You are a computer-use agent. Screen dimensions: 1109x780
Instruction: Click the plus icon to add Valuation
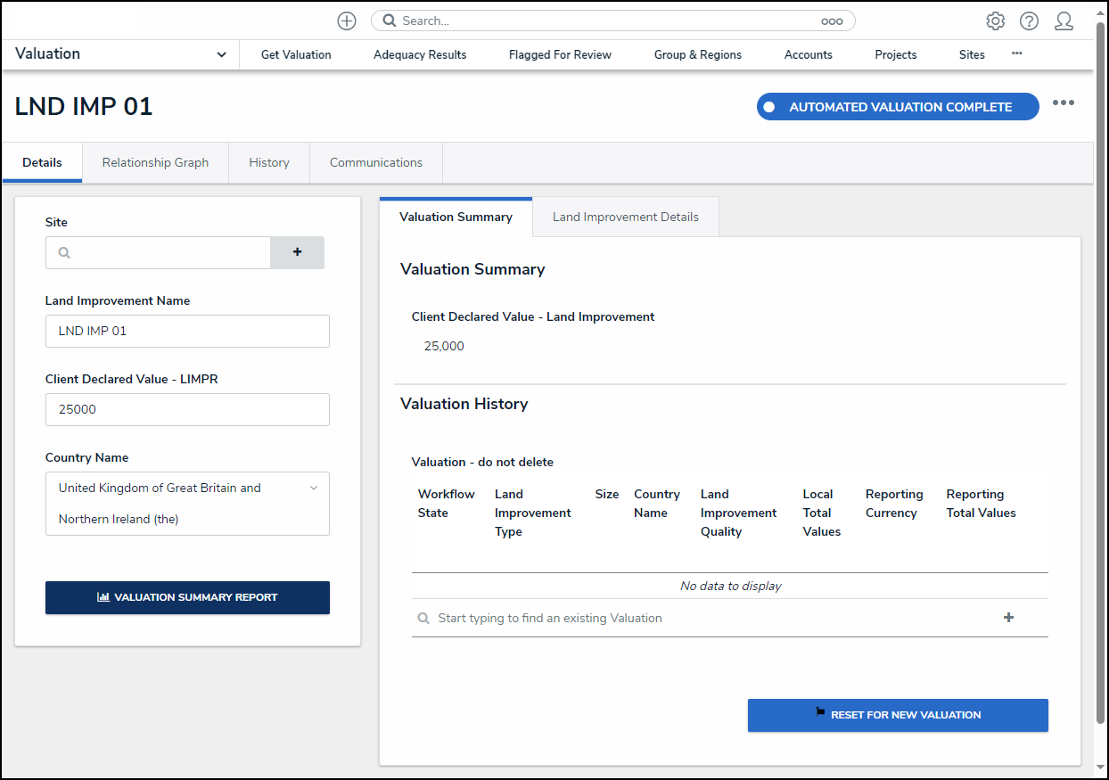pos(1008,618)
